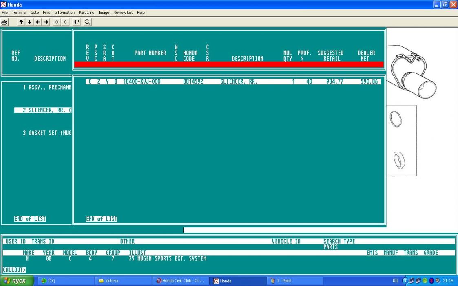Image resolution: width=458 pixels, height=286 pixels.
Task: Click part number 18400-XVJ-000
Action: (142, 82)
